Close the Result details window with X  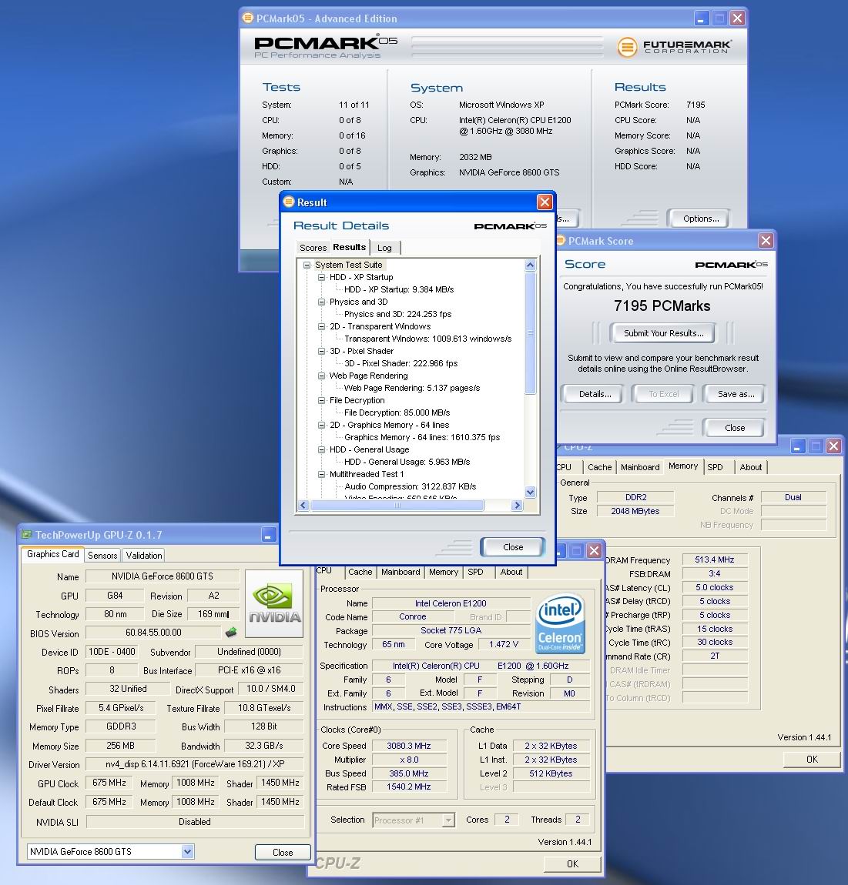[544, 202]
